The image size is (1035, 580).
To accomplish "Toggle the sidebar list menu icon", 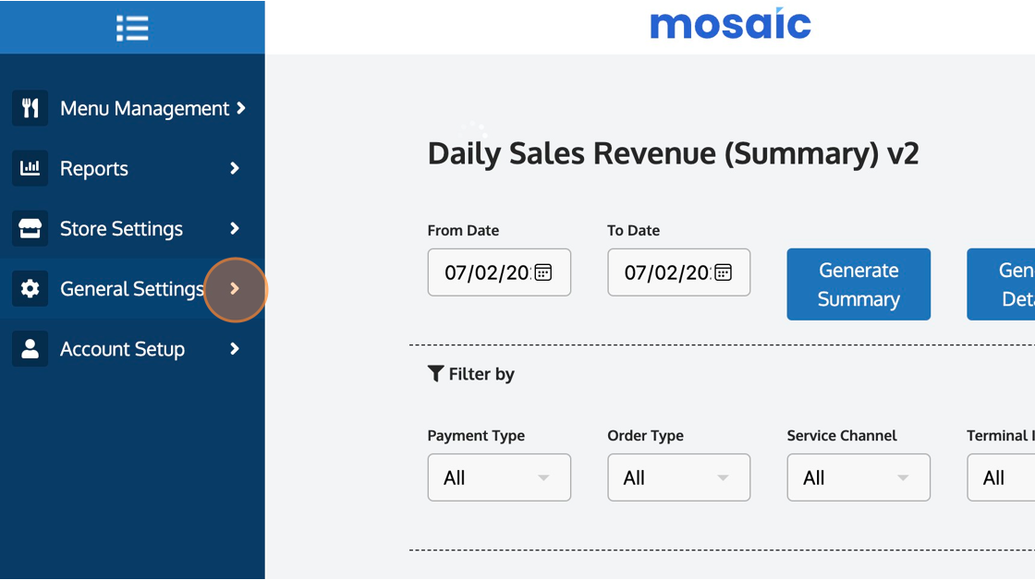I will tap(132, 29).
